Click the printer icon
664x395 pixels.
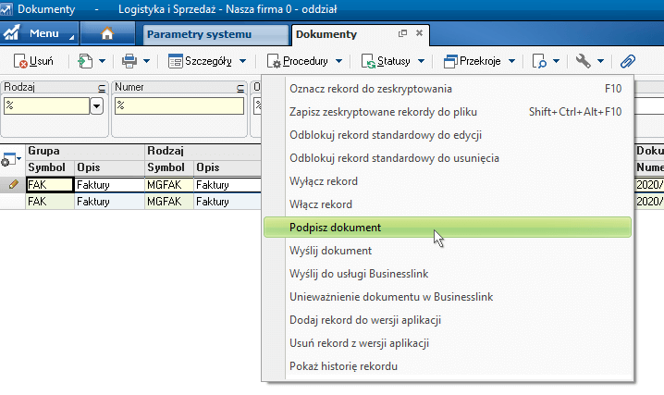click(129, 61)
